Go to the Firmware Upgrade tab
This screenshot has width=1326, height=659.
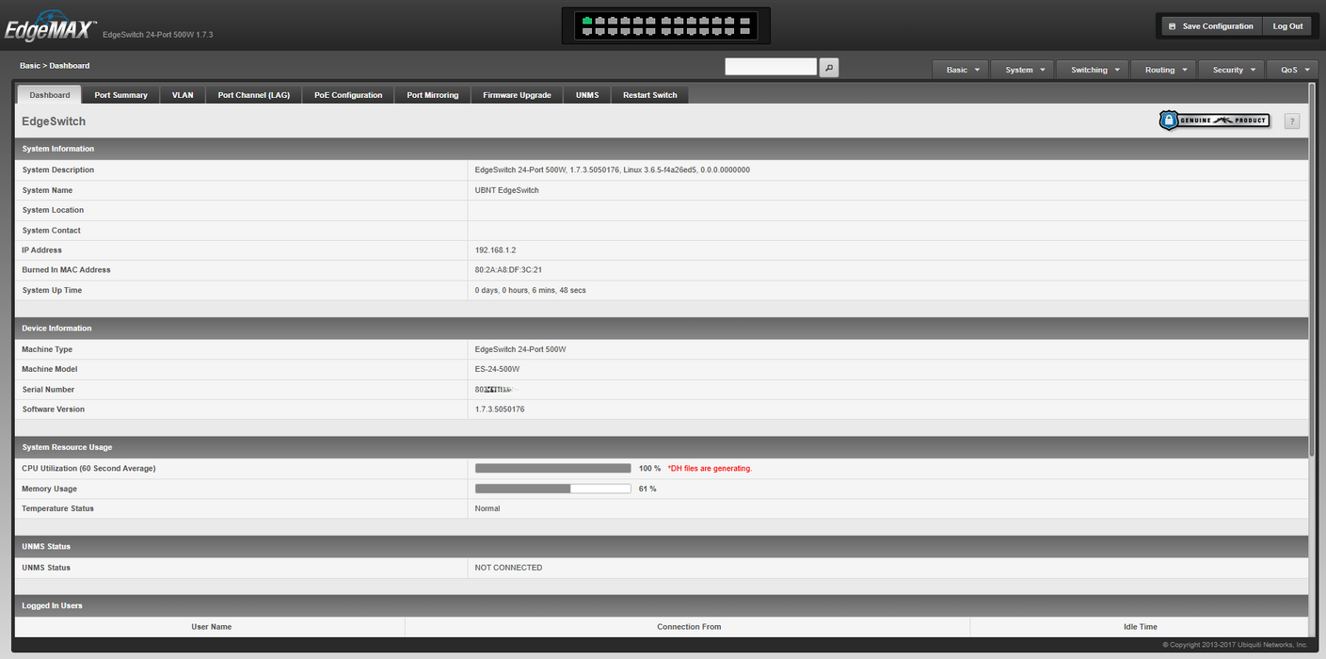[x=517, y=95]
